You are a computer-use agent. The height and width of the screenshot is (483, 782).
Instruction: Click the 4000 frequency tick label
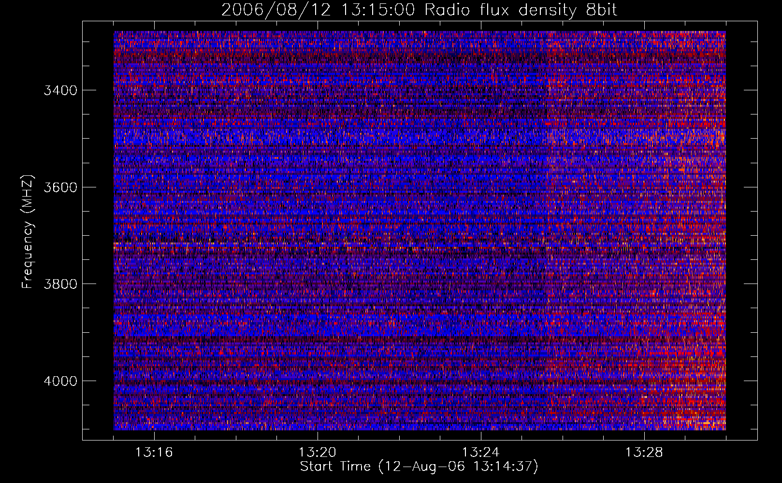coord(60,381)
